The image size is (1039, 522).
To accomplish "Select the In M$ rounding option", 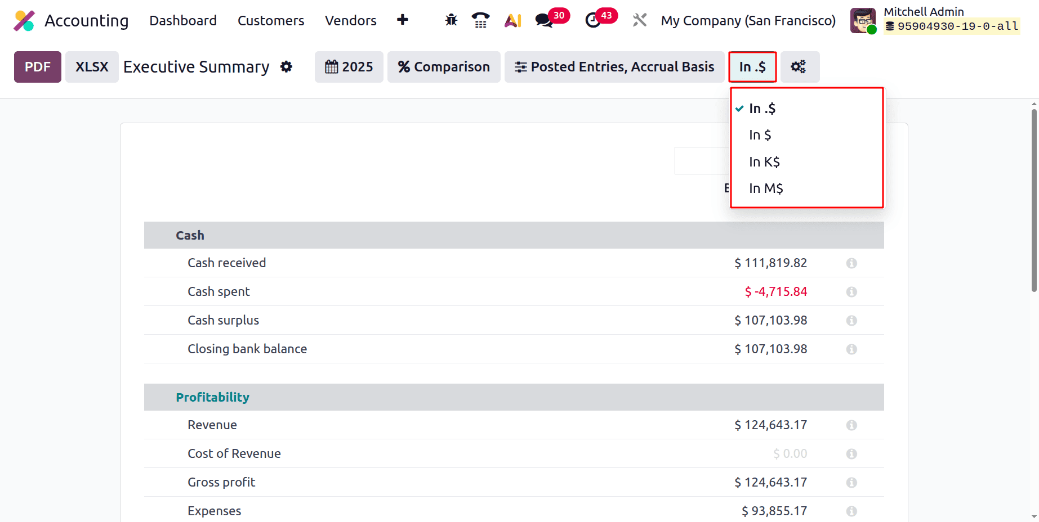I will [x=765, y=188].
